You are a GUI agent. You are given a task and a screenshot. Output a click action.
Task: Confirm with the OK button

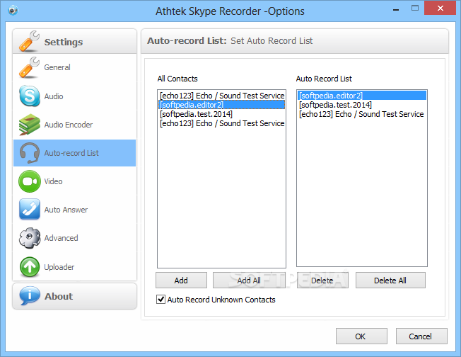(x=361, y=336)
